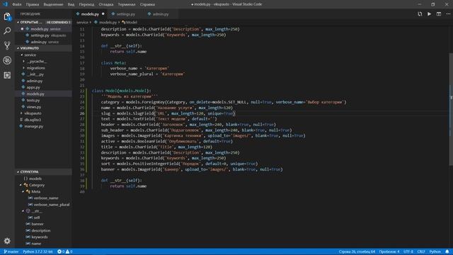Open the Explorer view in activity bar
The image size is (453, 255).
click(x=7, y=17)
